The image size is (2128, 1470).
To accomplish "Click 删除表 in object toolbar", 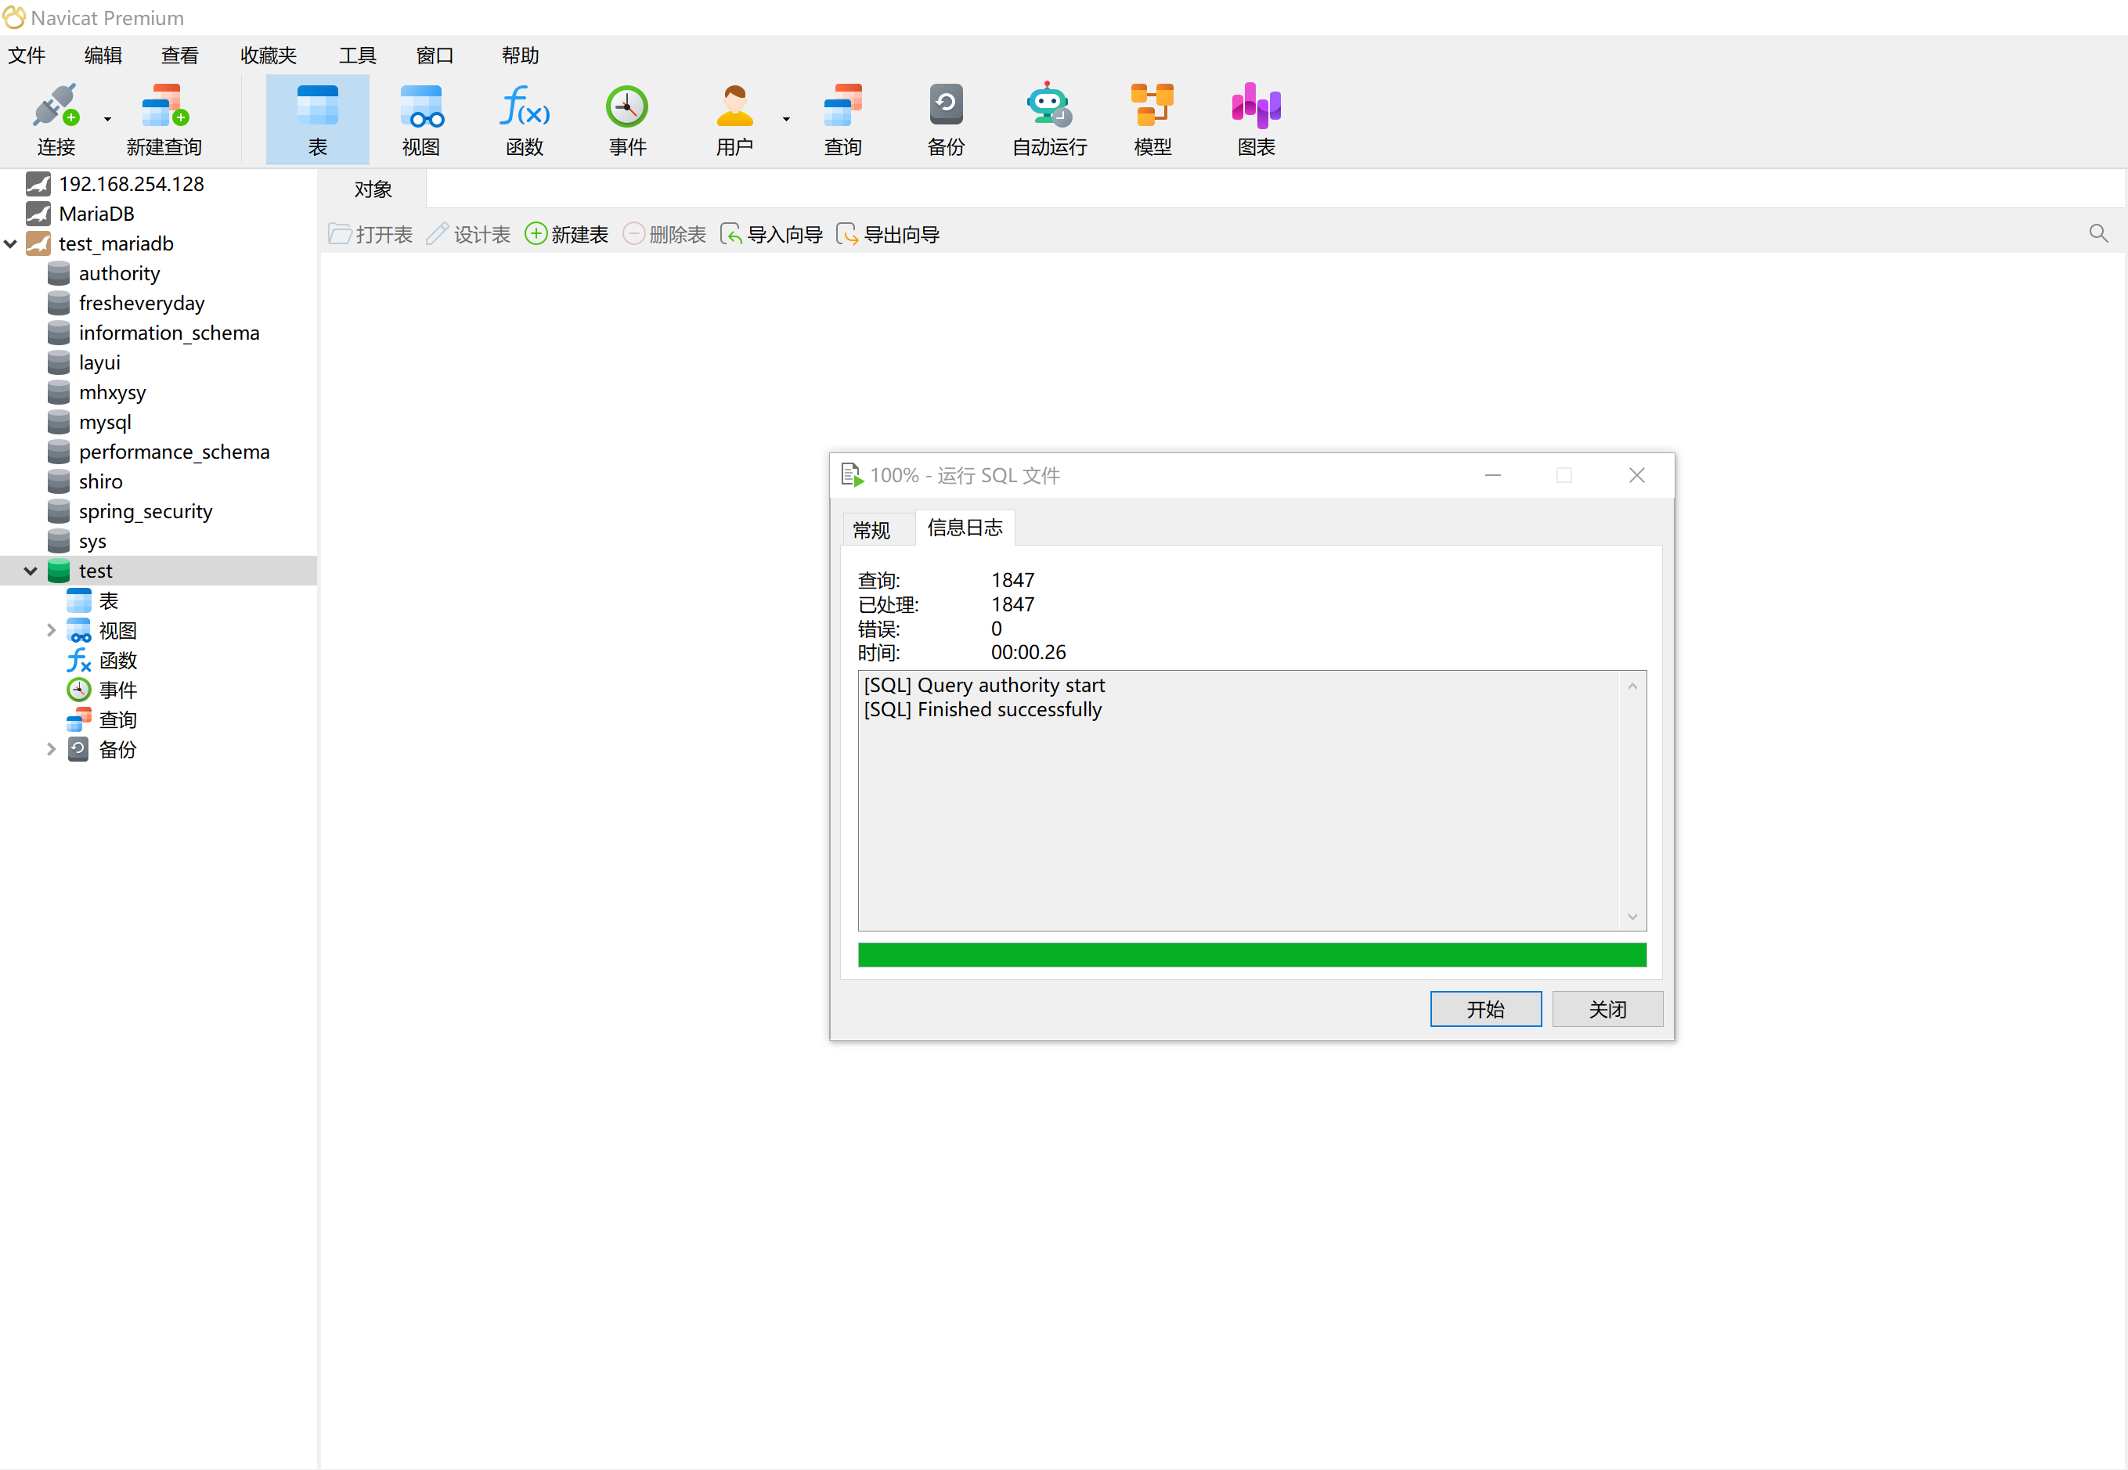I will (x=664, y=234).
